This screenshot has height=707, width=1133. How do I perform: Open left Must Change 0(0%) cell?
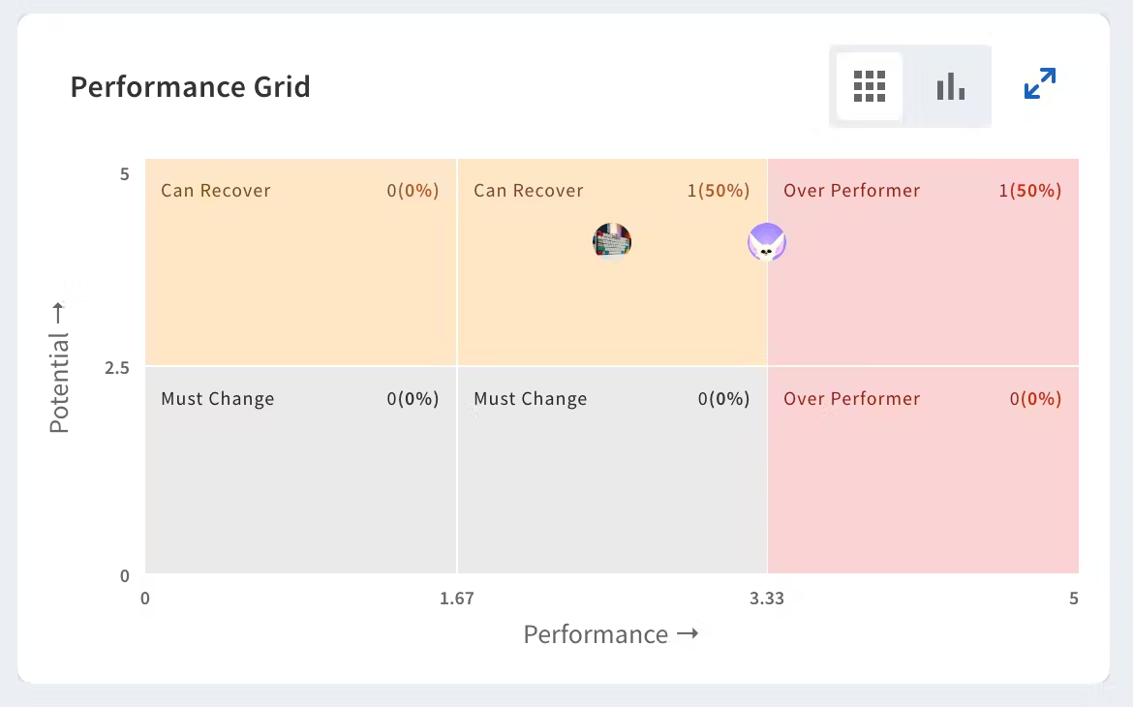(300, 484)
